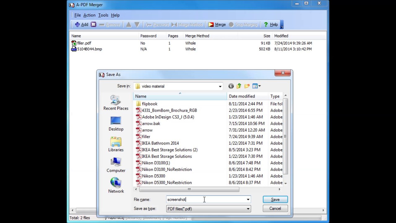Click the move-up arrow in the toolbar
396x223 pixels.
129,24
